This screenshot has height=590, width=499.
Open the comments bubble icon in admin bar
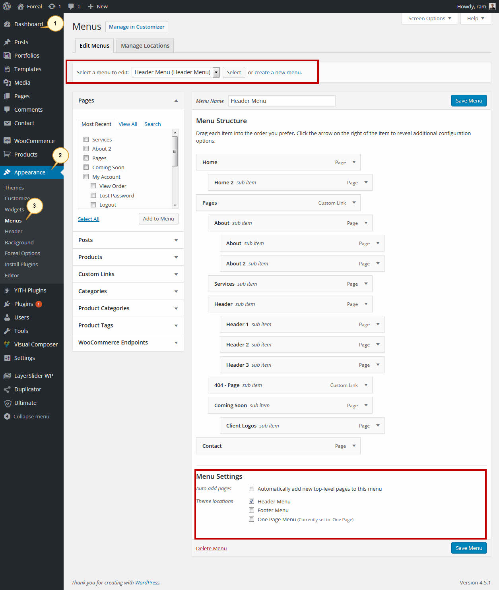[x=71, y=6]
